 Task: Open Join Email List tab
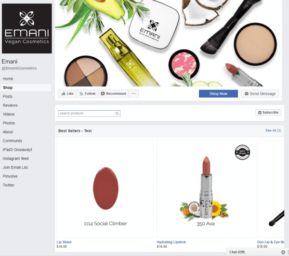[15, 167]
